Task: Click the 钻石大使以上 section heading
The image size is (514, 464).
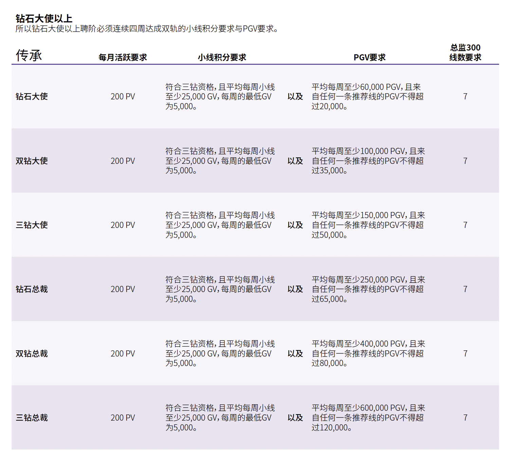Action: [44, 18]
